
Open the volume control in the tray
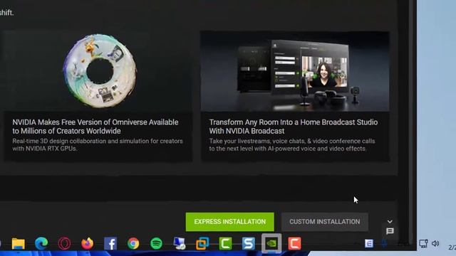435,243
